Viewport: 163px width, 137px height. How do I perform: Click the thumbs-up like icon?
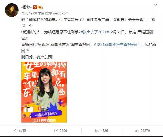[137, 130]
